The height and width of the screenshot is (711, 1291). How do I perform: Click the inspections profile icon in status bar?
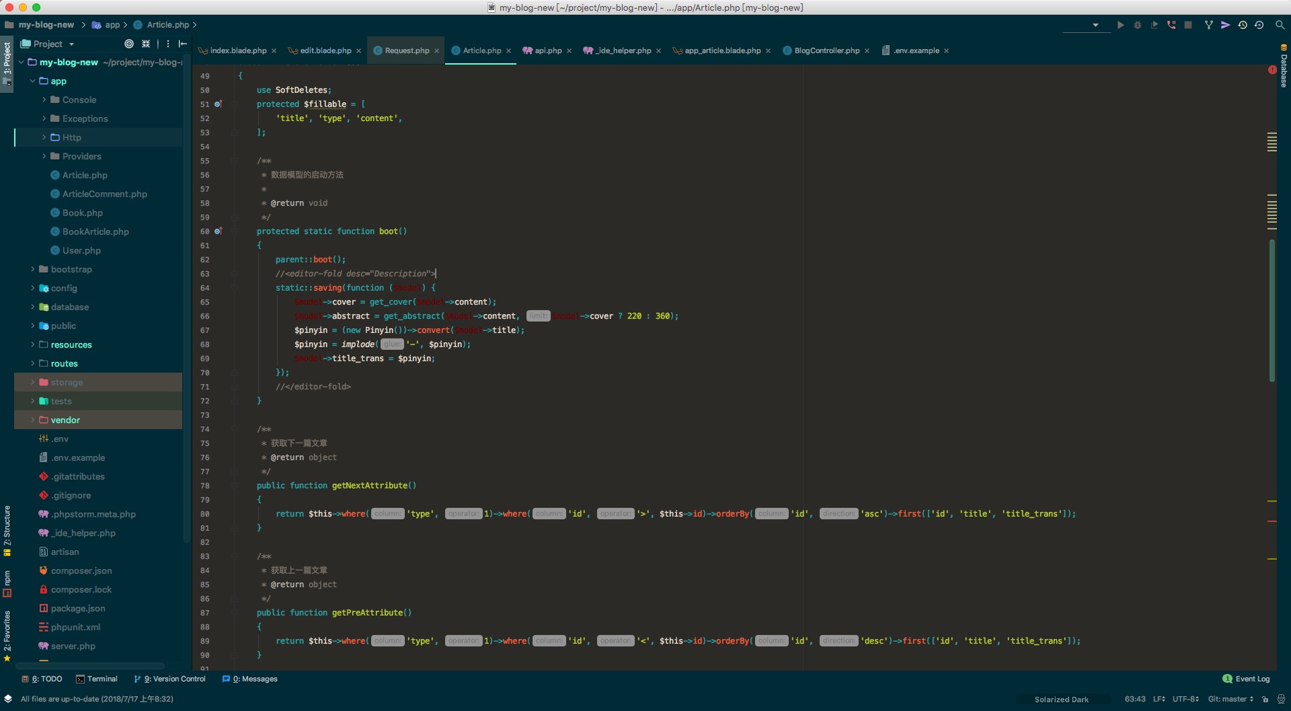coord(1281,699)
